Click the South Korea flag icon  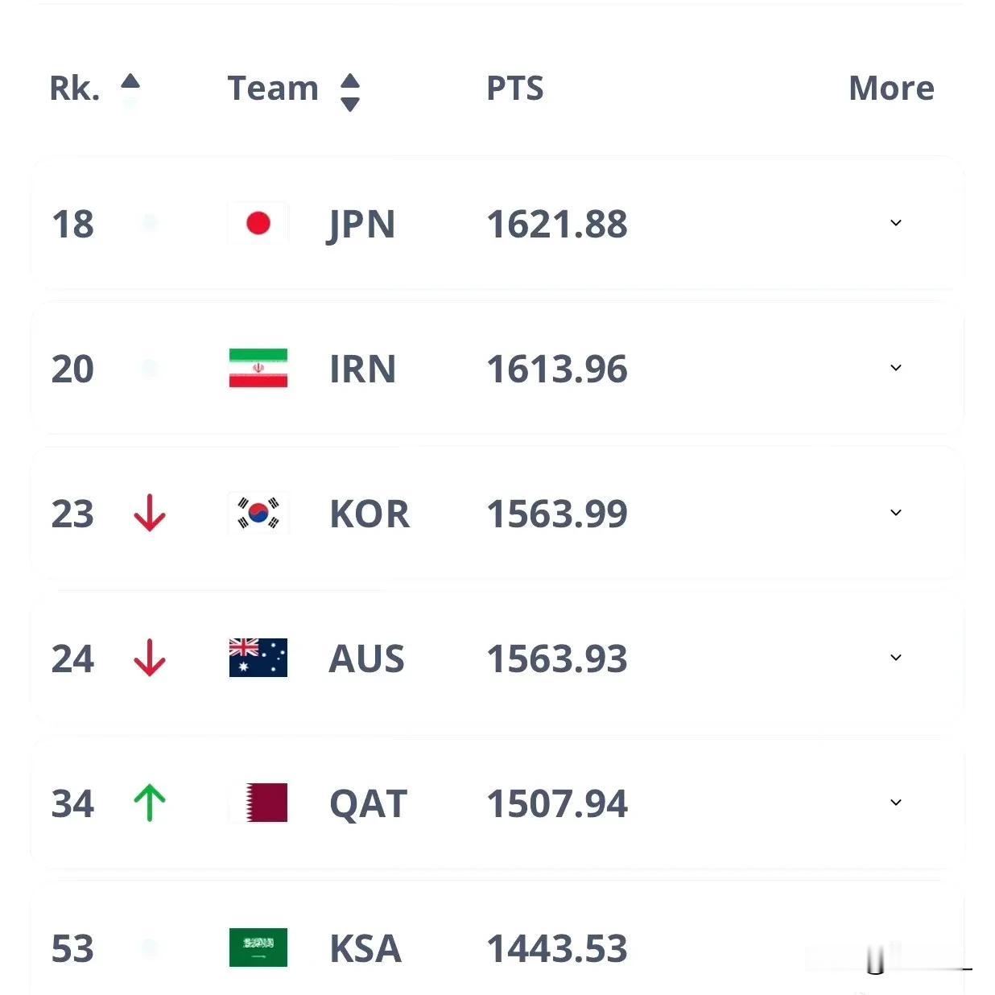pos(258,513)
